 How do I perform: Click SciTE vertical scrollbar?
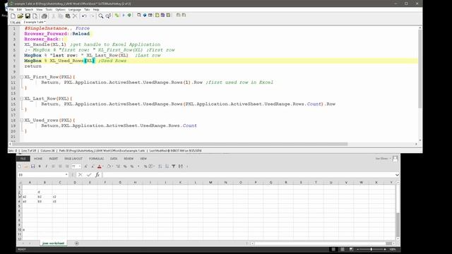pyautogui.click(x=420, y=69)
